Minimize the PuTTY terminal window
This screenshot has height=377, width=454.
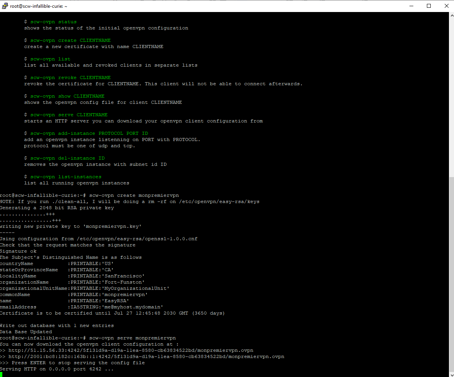pos(411,6)
